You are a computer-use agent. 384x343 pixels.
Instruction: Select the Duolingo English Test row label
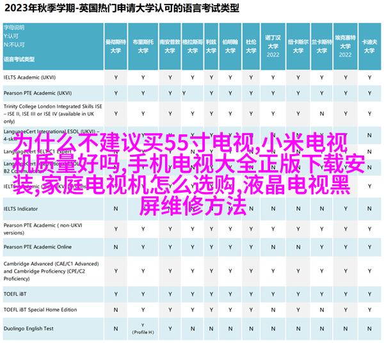pyautogui.click(x=28, y=328)
